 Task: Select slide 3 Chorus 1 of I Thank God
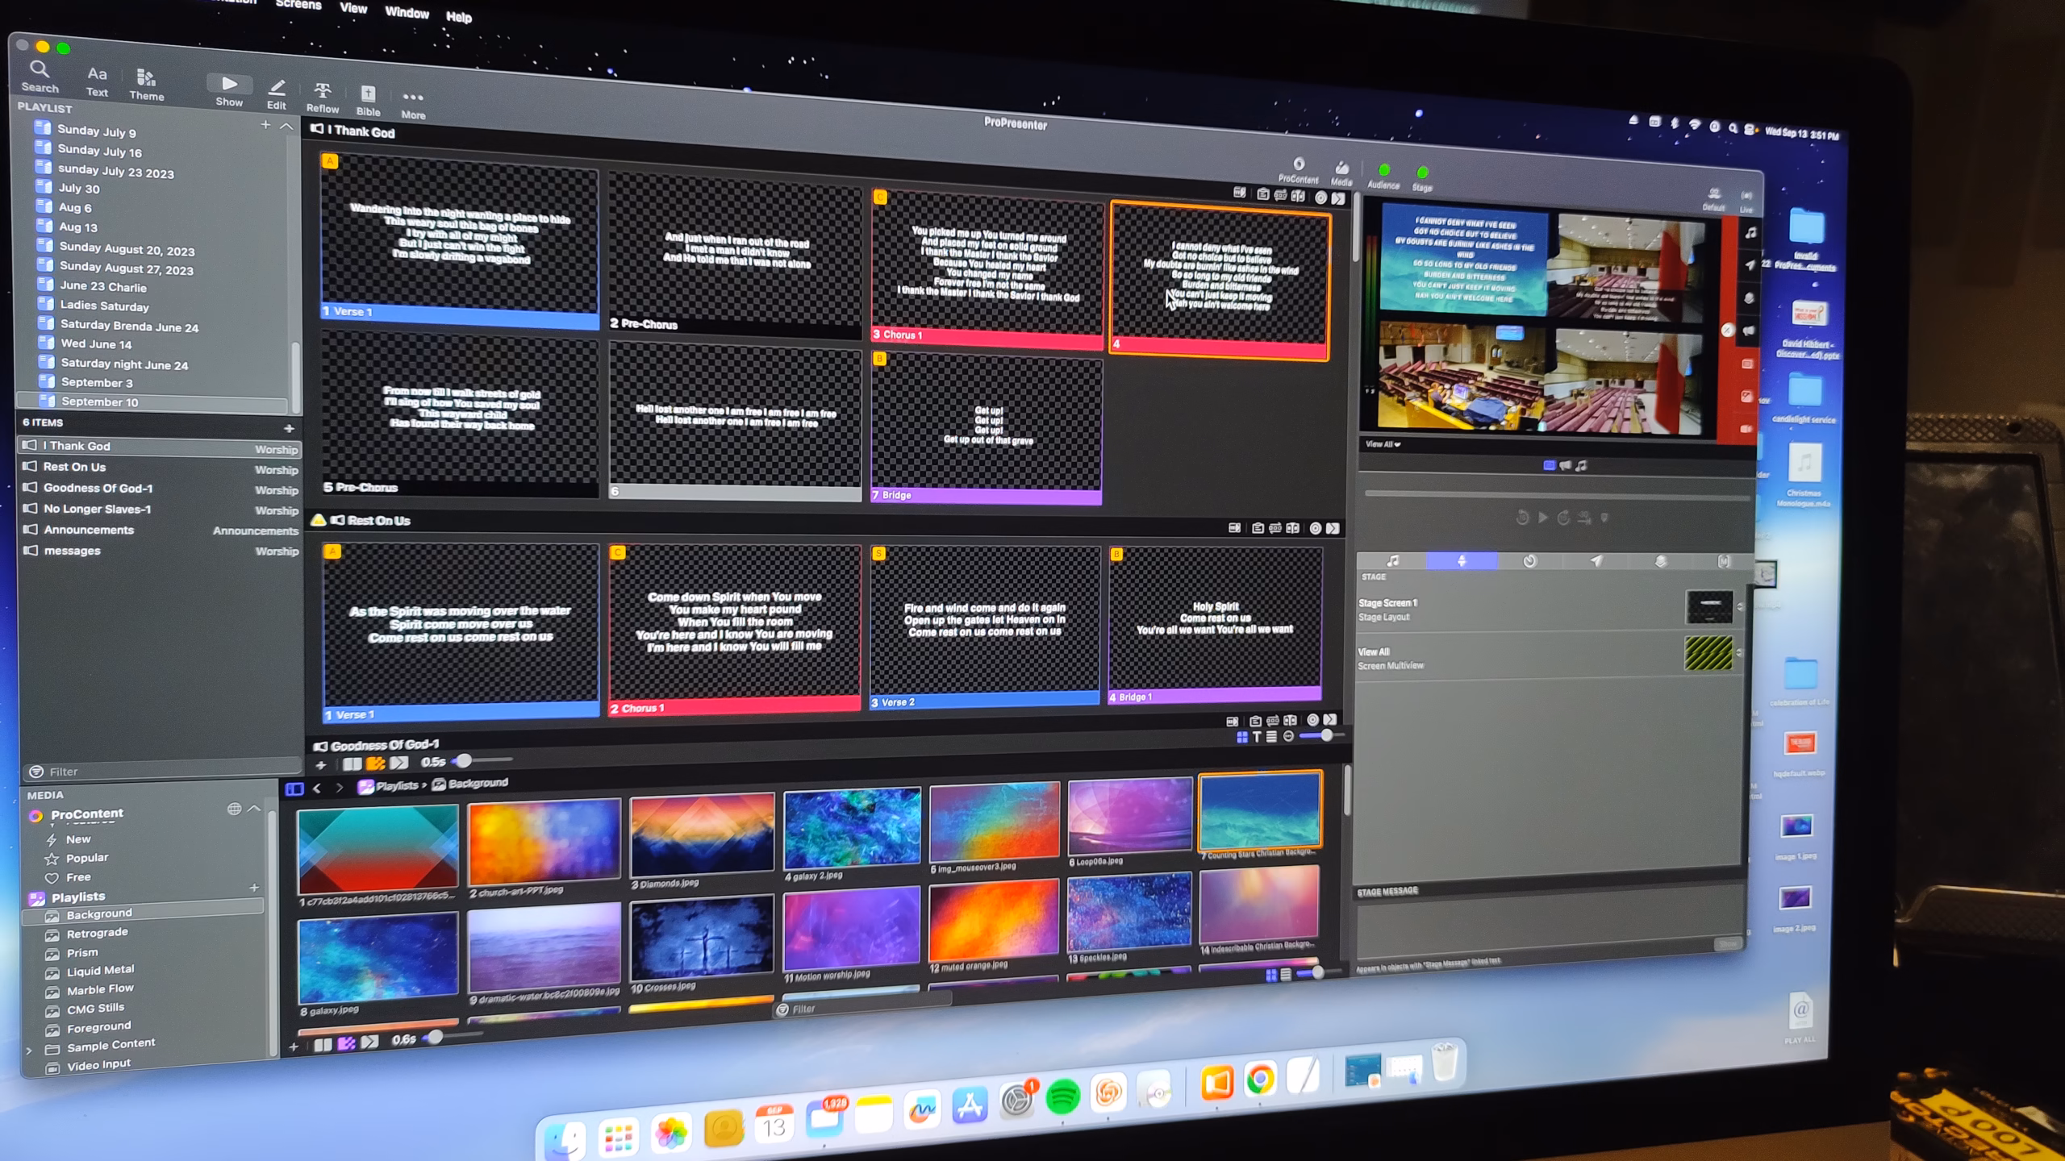pos(987,269)
